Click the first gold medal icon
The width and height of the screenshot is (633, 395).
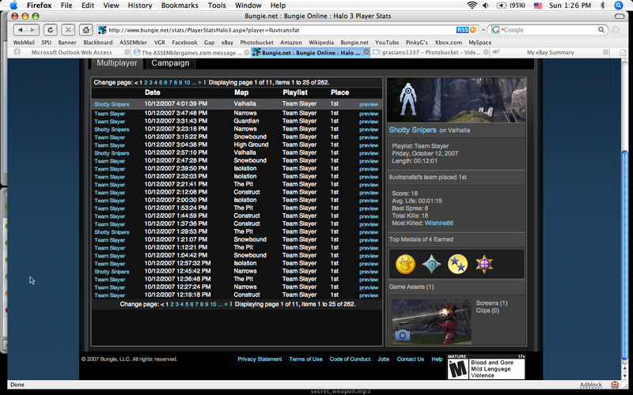point(405,264)
